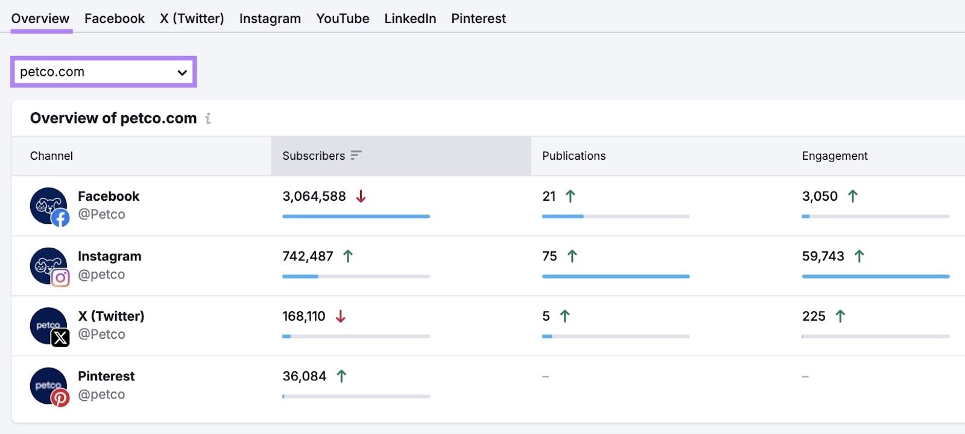This screenshot has height=434, width=965.
Task: Click the Petco Pinterest profile avatar
Action: [49, 386]
